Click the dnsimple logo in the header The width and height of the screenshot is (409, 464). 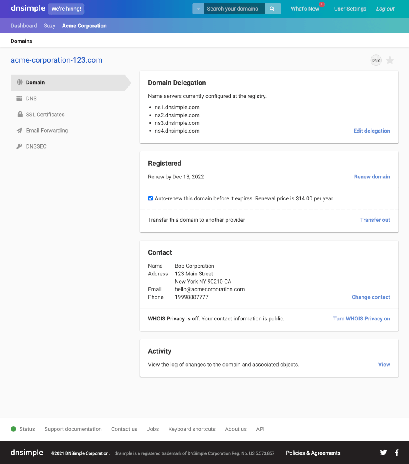[28, 8]
